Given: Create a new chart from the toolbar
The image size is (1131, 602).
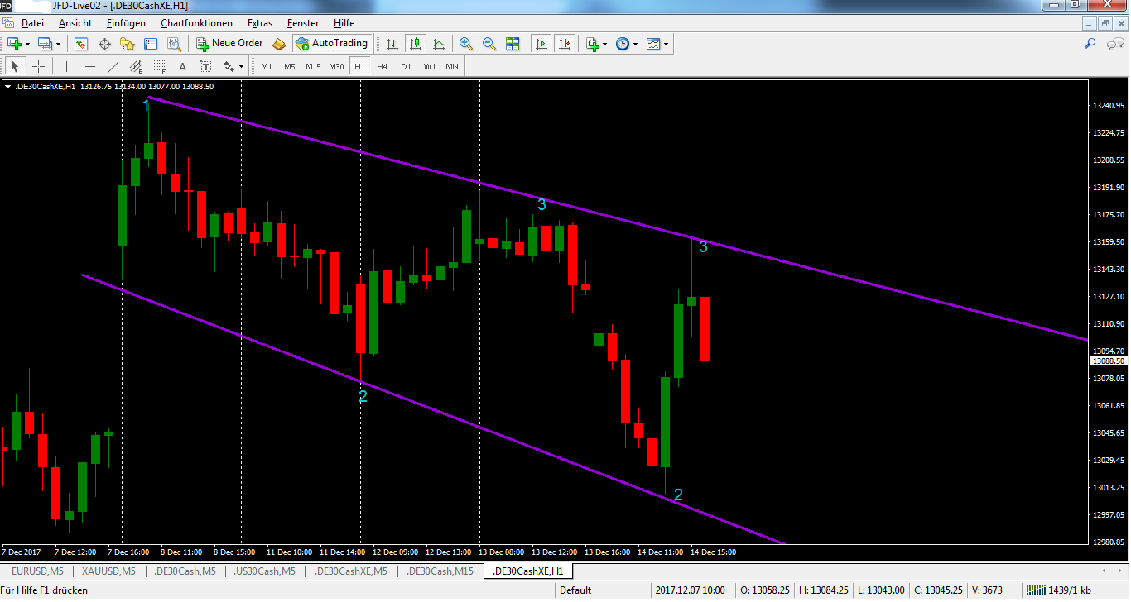Looking at the screenshot, I should pos(15,43).
